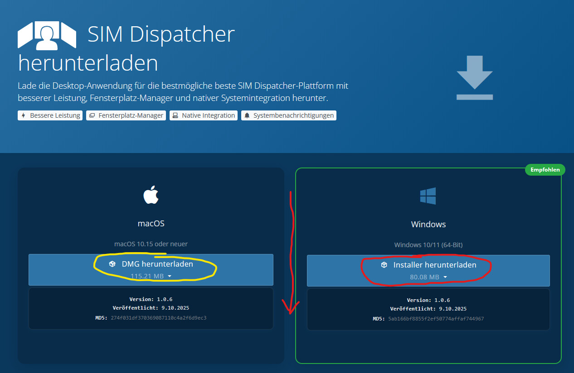Click the laptop icon beside Native Integration

pyautogui.click(x=175, y=115)
